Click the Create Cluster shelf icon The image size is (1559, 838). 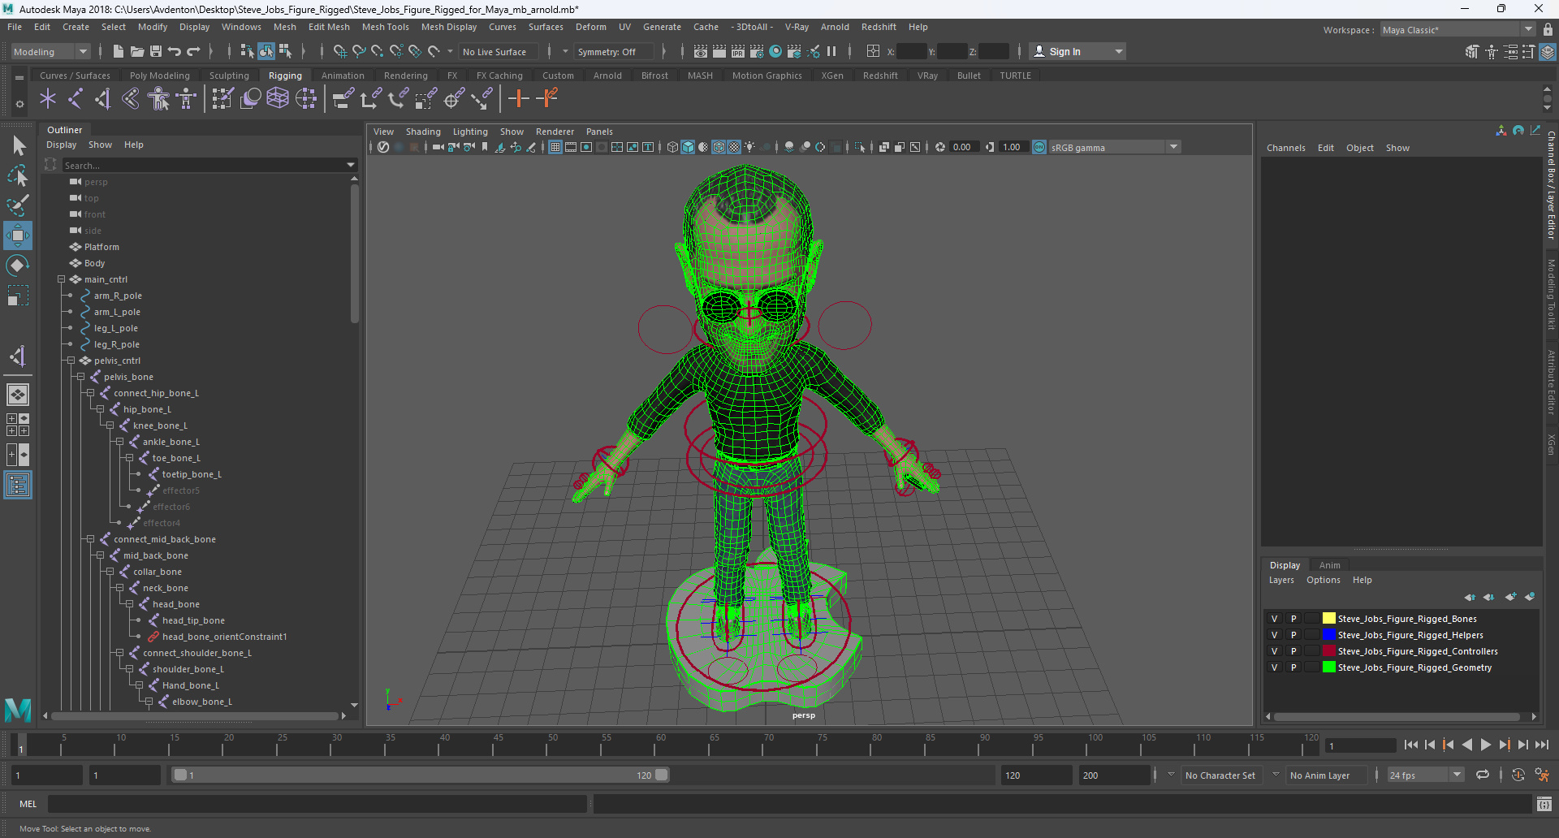[305, 99]
